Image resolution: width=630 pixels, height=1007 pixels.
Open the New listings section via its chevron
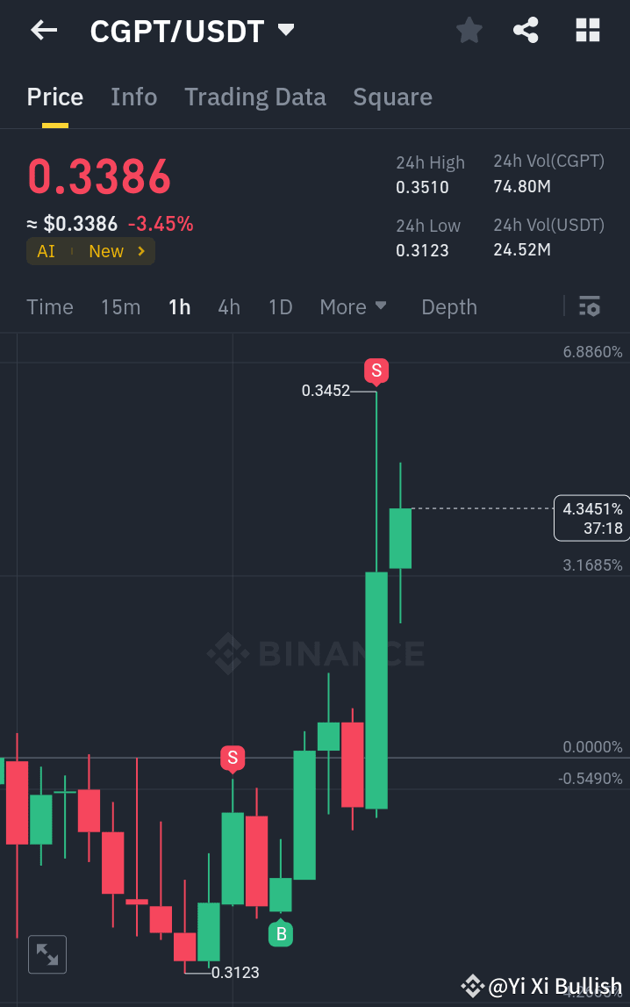click(x=117, y=251)
